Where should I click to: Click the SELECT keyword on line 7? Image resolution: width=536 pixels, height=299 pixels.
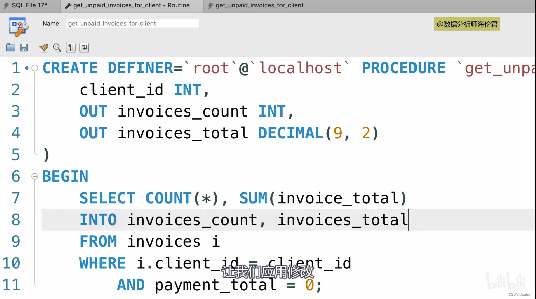[107, 198]
